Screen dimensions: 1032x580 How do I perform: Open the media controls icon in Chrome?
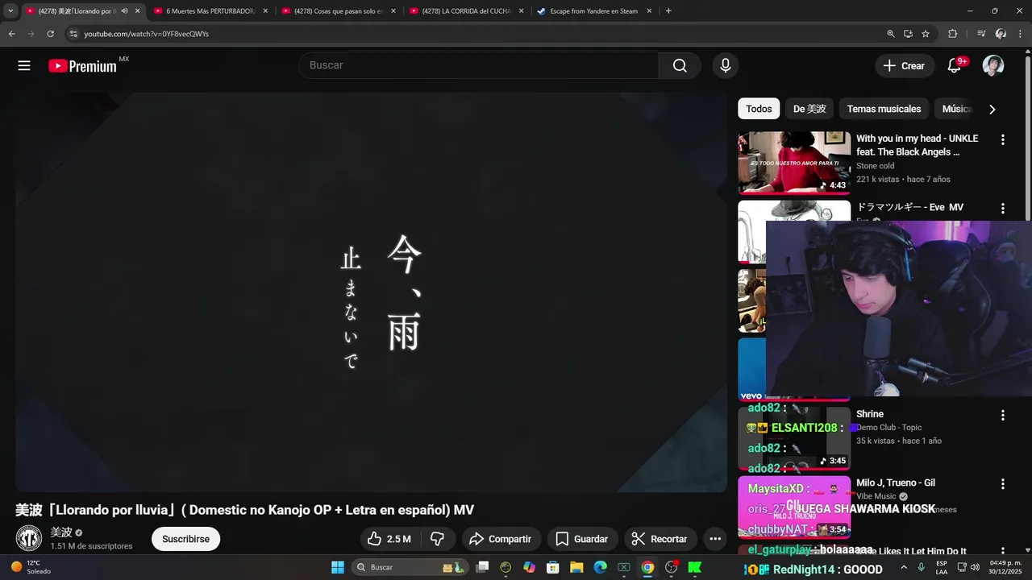pos(981,34)
